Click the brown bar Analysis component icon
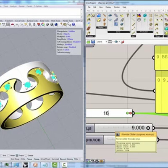The height and width of the screenshot is (168, 168). click(89, 29)
